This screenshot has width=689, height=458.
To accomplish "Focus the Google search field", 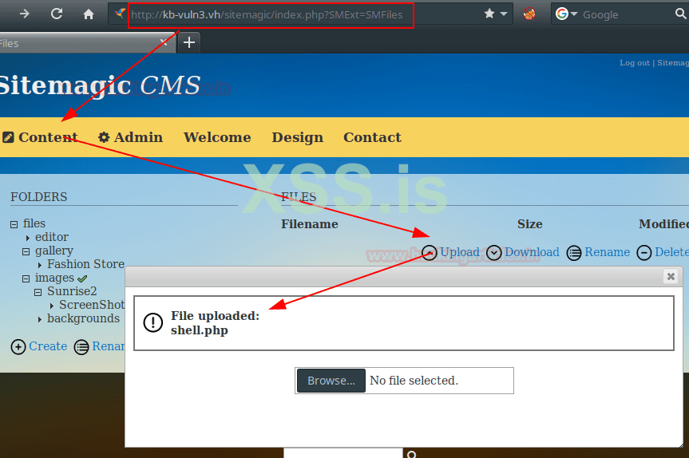I will 626,14.
